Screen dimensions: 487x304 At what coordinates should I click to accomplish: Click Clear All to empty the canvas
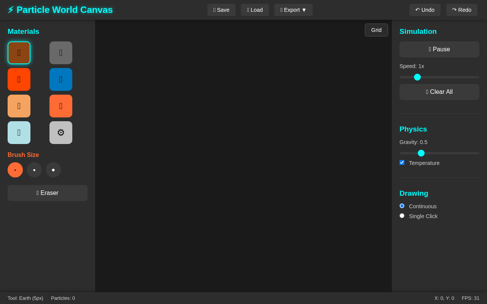pyautogui.click(x=439, y=92)
